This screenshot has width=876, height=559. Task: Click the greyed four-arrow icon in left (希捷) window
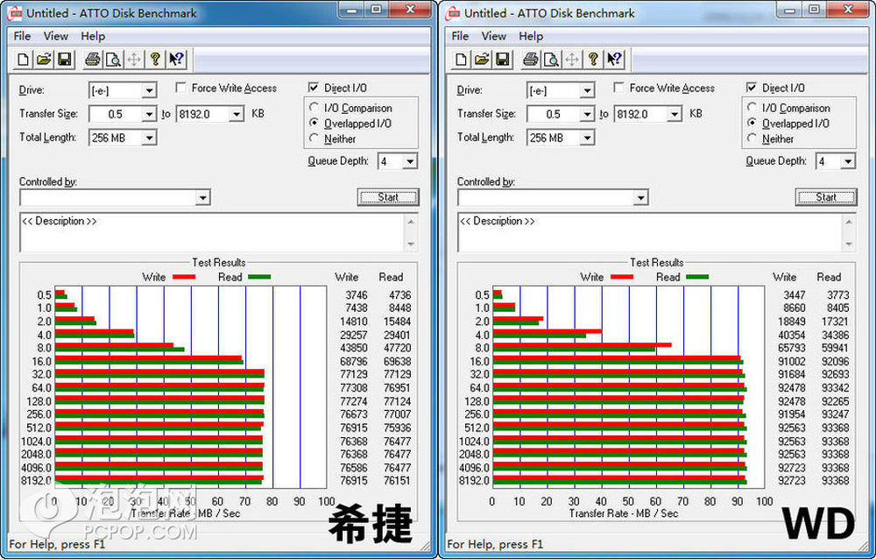[134, 60]
